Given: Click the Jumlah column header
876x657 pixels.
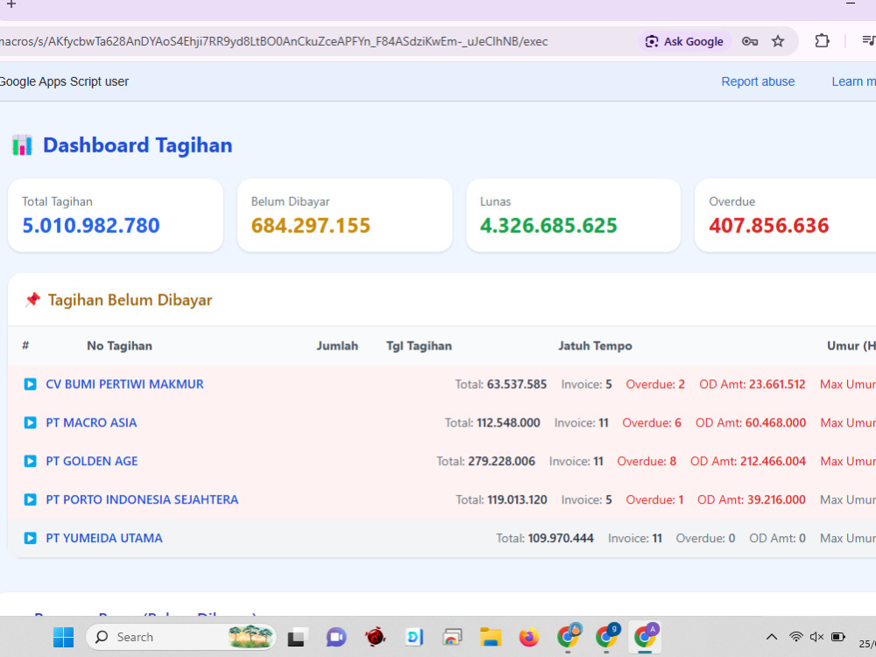Looking at the screenshot, I should (x=337, y=346).
